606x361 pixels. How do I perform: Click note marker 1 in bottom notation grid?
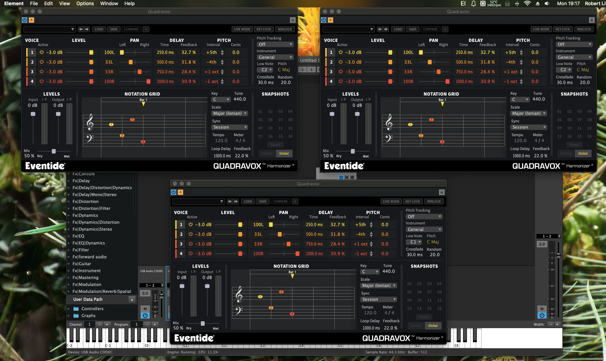click(x=260, y=297)
